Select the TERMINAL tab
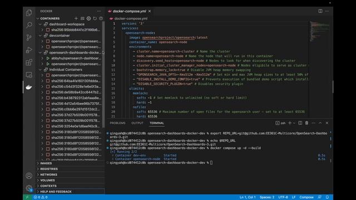Viewport: 356px width, 200px height. 157,123
